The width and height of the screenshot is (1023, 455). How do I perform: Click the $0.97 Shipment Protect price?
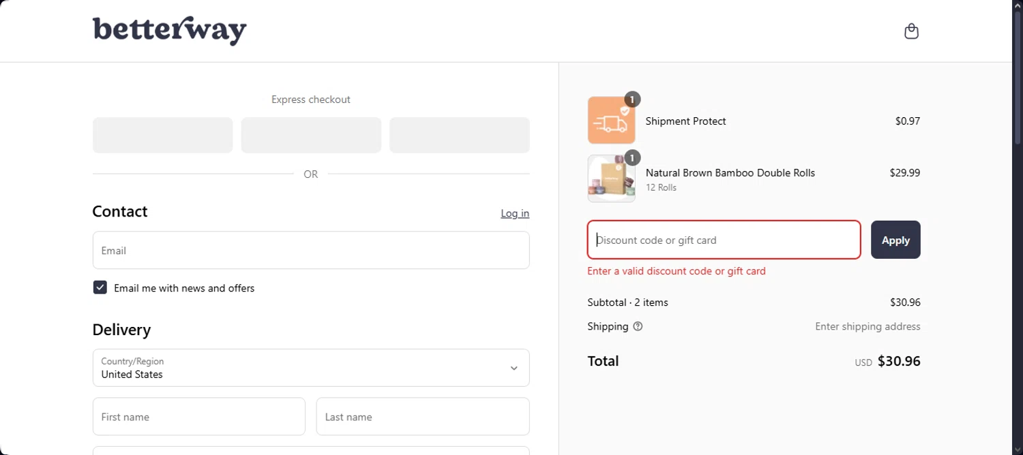[x=908, y=121]
